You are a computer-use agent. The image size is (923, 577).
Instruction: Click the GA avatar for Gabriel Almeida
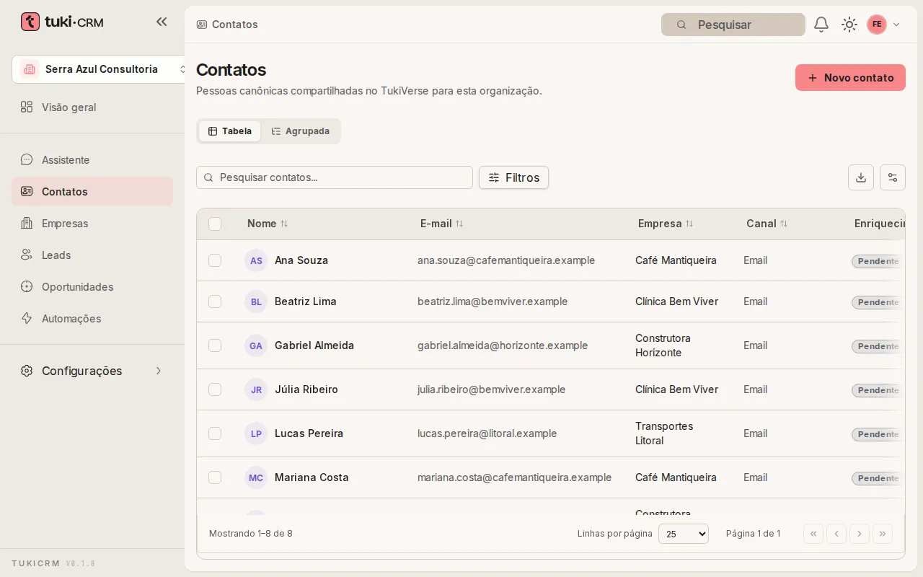point(256,345)
